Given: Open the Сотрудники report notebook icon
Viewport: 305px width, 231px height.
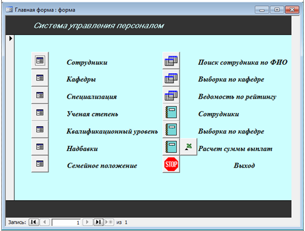Looking at the screenshot, I should click(171, 112).
